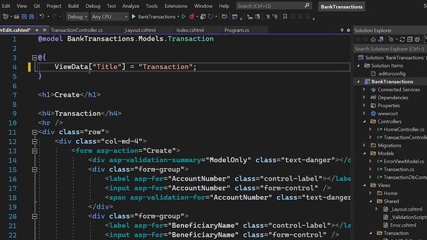
Task: Collapse the row div at line 11
Action: [x=35, y=132]
